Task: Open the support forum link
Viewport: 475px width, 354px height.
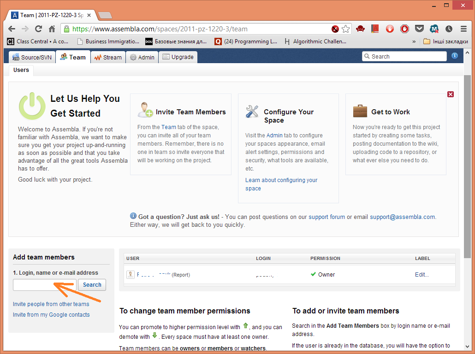Action: click(327, 217)
